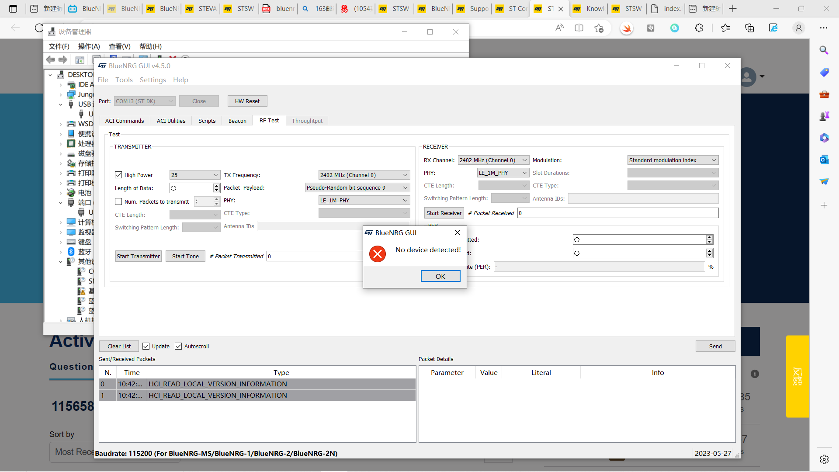Click the Edge Collections icon
Screen dimensions: 839x472
pos(749,28)
